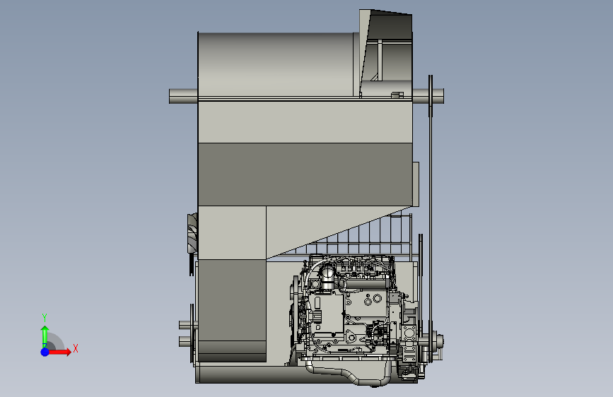This screenshot has height=397, width=613.
Task: Click the green Y axis arrow of the triad
Action: click(x=45, y=336)
